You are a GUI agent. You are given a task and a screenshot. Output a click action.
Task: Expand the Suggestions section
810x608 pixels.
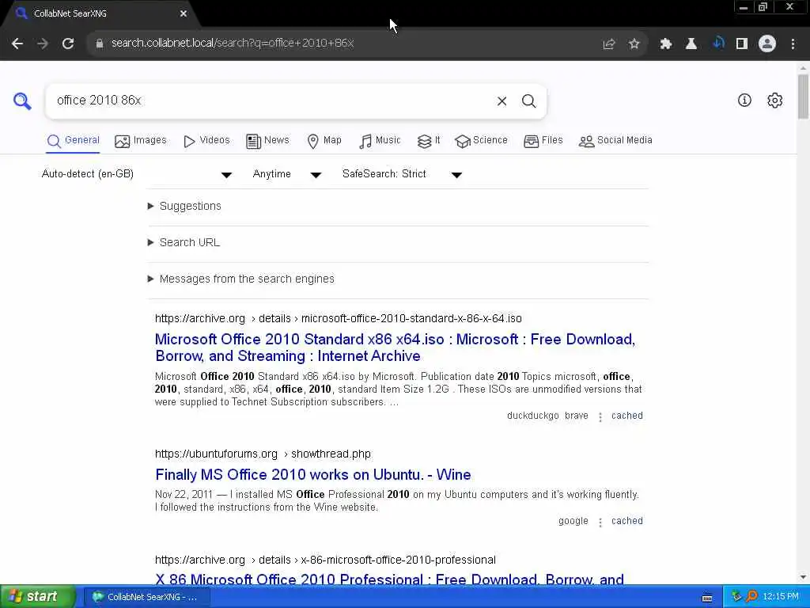[x=184, y=207]
